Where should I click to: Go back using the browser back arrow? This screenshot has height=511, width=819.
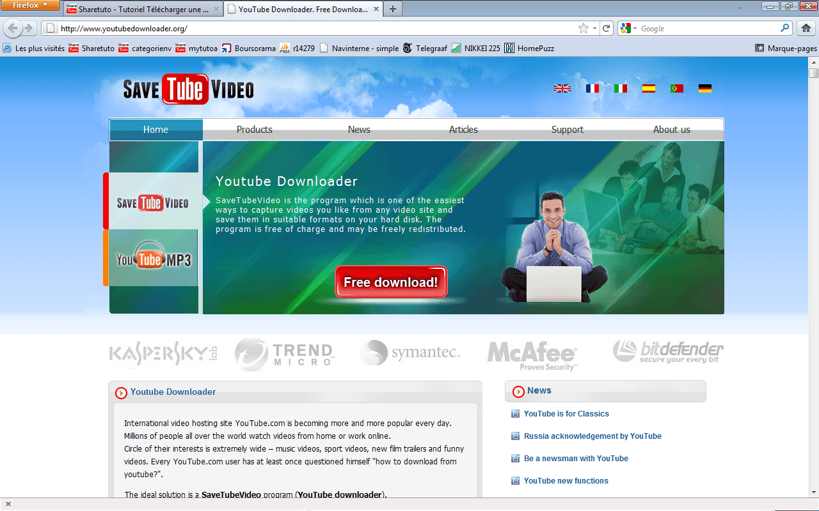13,28
